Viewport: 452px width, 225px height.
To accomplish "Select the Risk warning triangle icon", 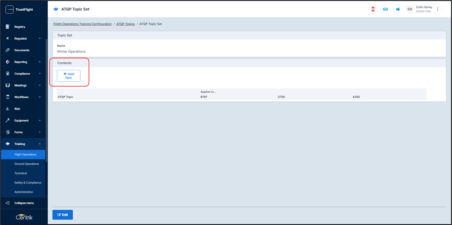I will tap(8, 109).
